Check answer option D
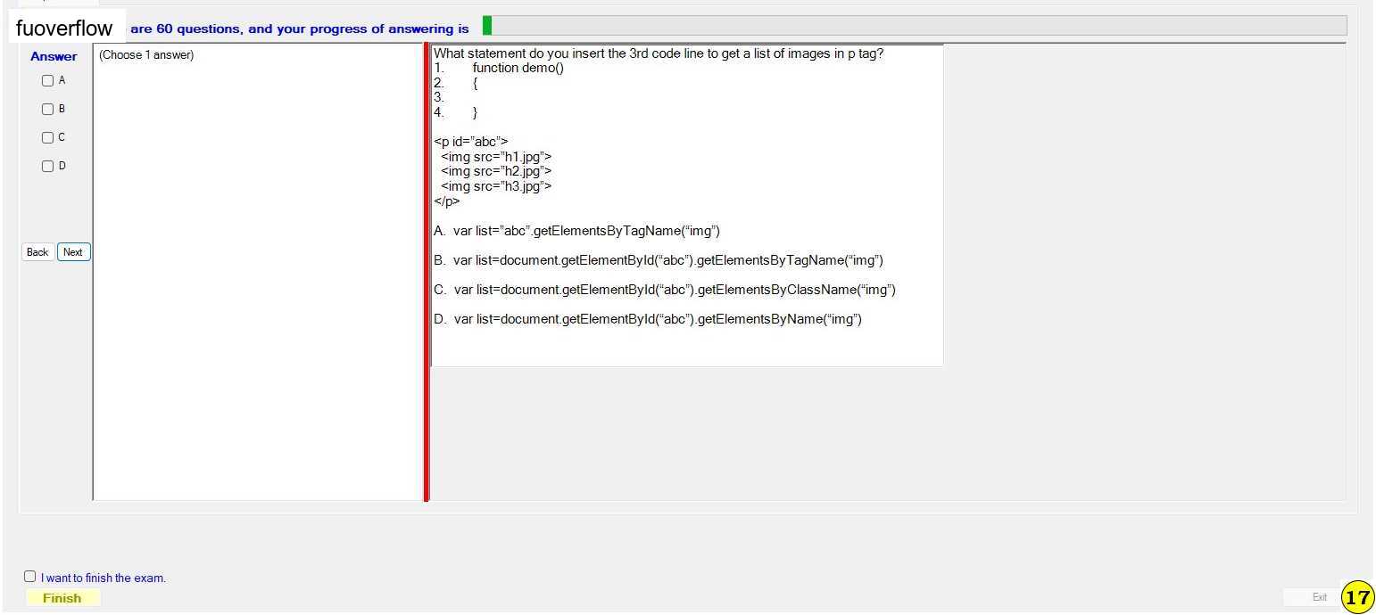1376x615 pixels. 48,166
